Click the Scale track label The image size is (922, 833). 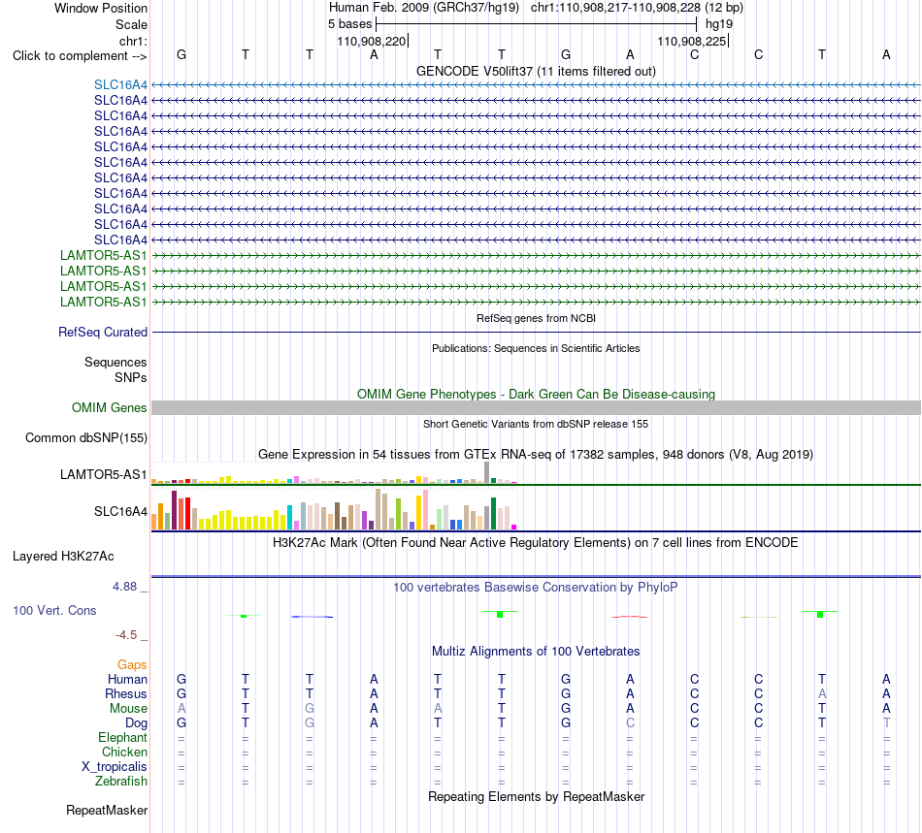tap(131, 24)
